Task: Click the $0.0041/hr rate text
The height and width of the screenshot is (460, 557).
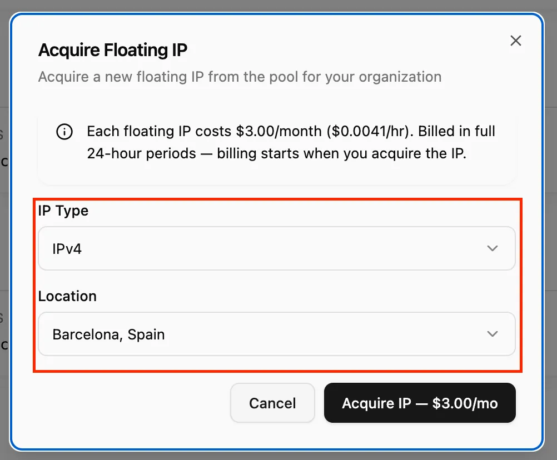Action: [x=369, y=132]
